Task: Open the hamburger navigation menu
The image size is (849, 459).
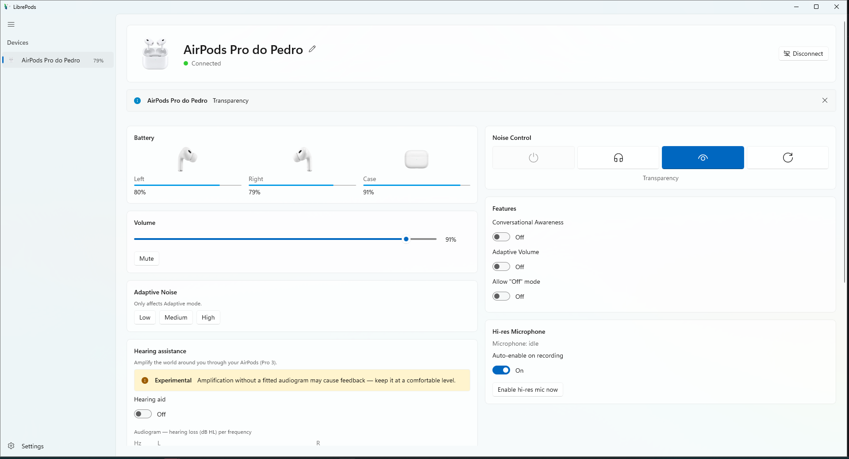Action: (11, 24)
